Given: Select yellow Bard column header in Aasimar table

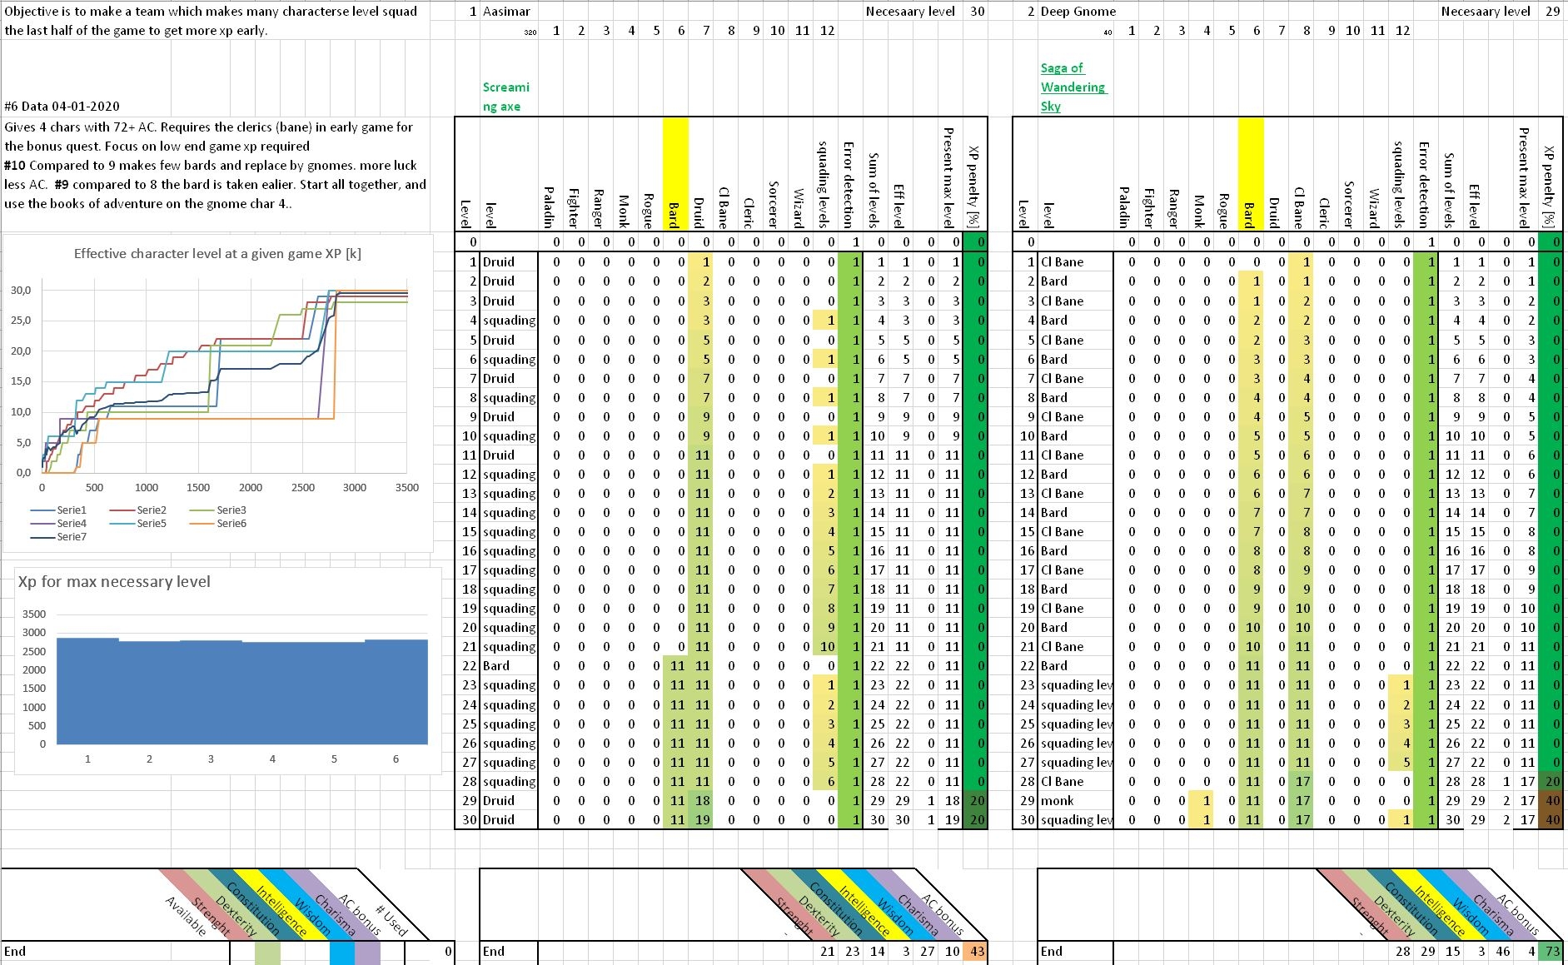Looking at the screenshot, I should 675,174.
